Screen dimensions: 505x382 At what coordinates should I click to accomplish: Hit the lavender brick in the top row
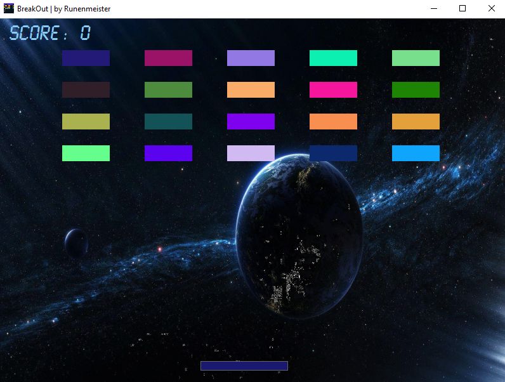(x=251, y=58)
